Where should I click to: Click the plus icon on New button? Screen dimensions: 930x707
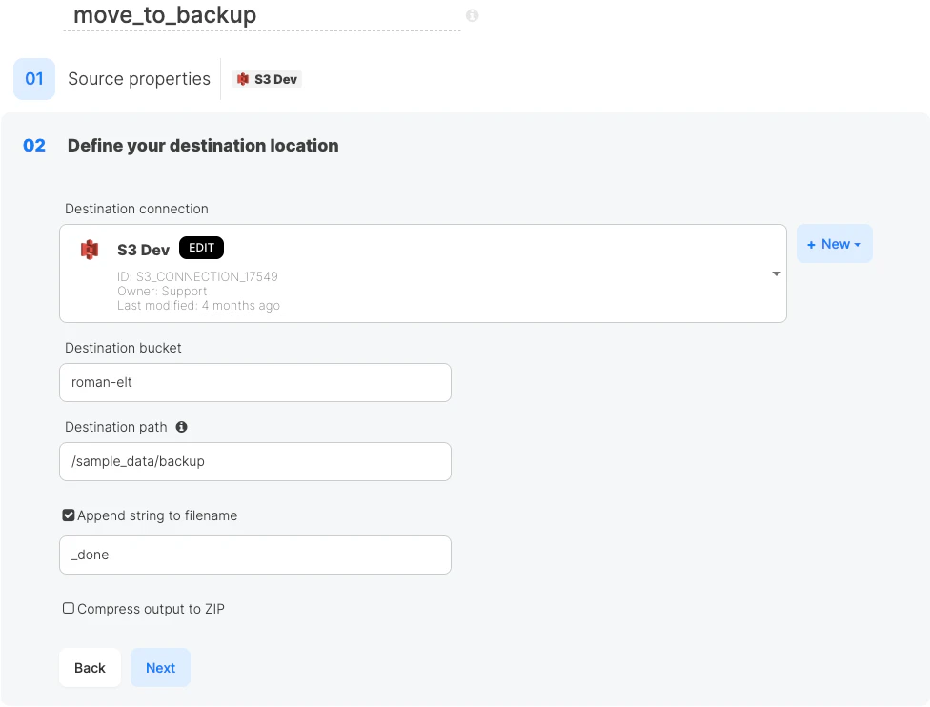click(811, 244)
